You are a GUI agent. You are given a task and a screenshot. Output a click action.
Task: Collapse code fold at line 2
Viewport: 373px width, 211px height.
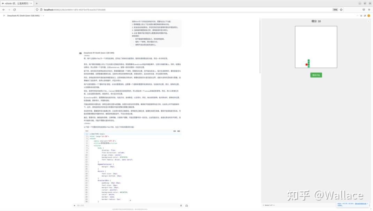point(88,136)
